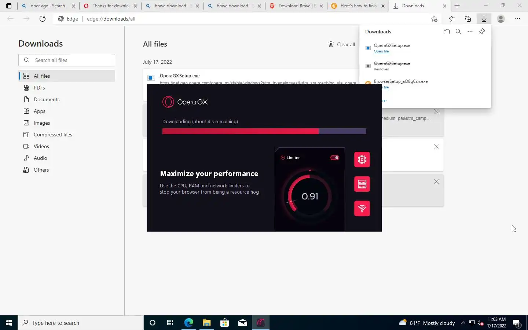Filter downloads by Others
The height and width of the screenshot is (330, 528).
[67, 170]
